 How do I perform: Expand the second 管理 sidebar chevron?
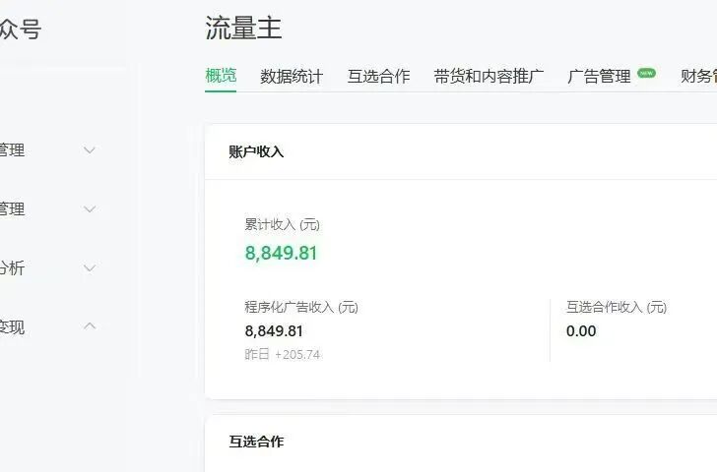point(90,209)
